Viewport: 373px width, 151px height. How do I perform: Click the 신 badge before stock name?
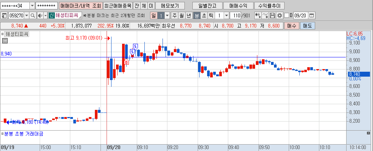(x=51, y=16)
